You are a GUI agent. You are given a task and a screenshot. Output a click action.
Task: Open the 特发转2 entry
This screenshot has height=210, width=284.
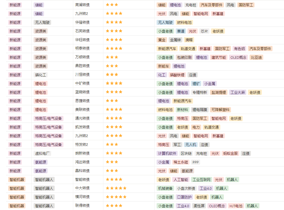pos(81,145)
